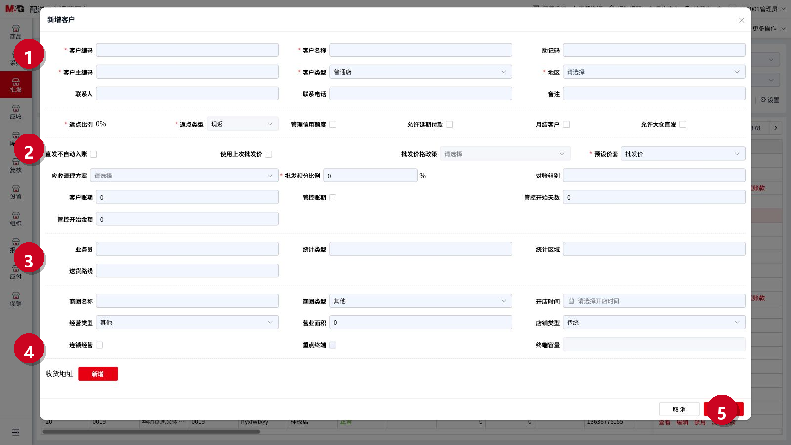791x445 pixels.
Task: Click the 对账组别 input field
Action: tap(654, 176)
